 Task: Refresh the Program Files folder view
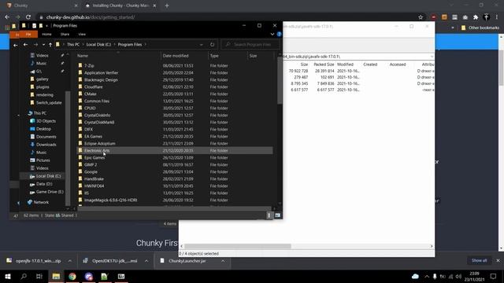pyautogui.click(x=212, y=45)
